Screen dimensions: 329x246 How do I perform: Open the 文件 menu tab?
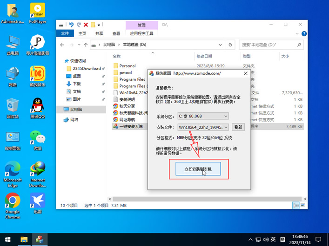click(65, 33)
